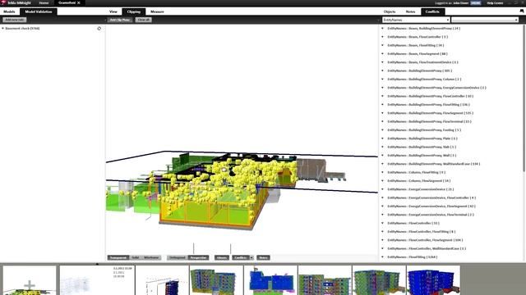Select the Conflicts panel tab
Viewport: 526px width, 295px height.
tap(432, 11)
